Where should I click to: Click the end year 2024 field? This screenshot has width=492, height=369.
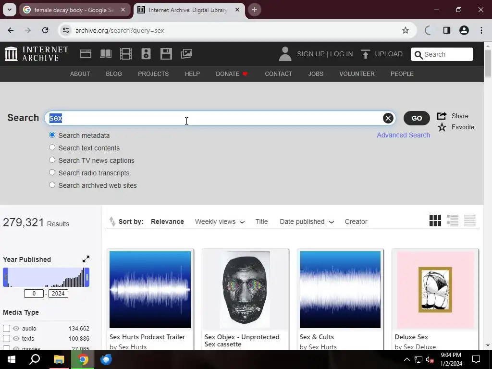[58, 294]
